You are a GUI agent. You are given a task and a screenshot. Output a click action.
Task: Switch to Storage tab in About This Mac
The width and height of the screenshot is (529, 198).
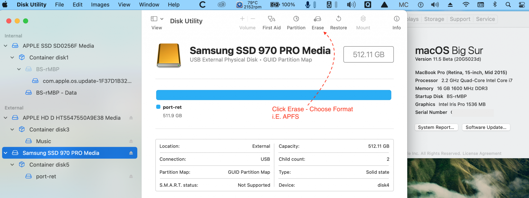[434, 19]
